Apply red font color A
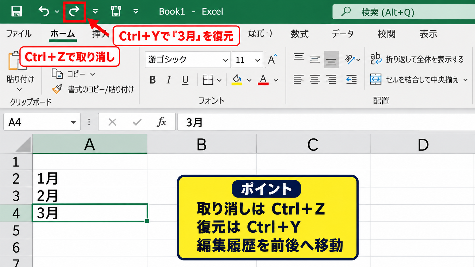Image resolution: width=475 pixels, height=267 pixels. [x=263, y=80]
